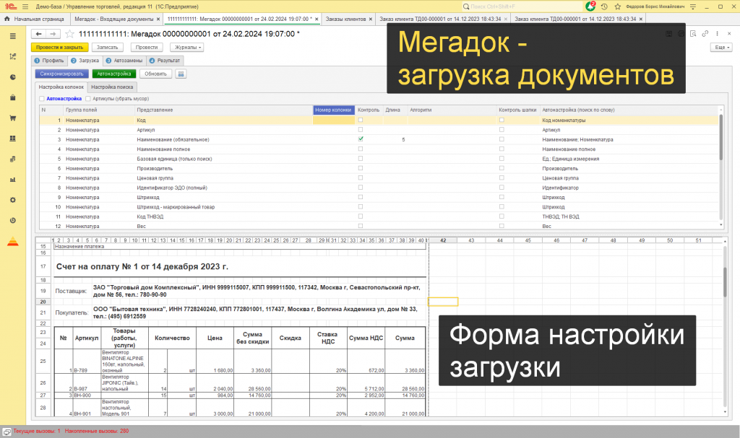Screen dimensions: 740x438
Task: Click into the search field Поиск Ctrl+Shift+F
Action: (x=522, y=6)
